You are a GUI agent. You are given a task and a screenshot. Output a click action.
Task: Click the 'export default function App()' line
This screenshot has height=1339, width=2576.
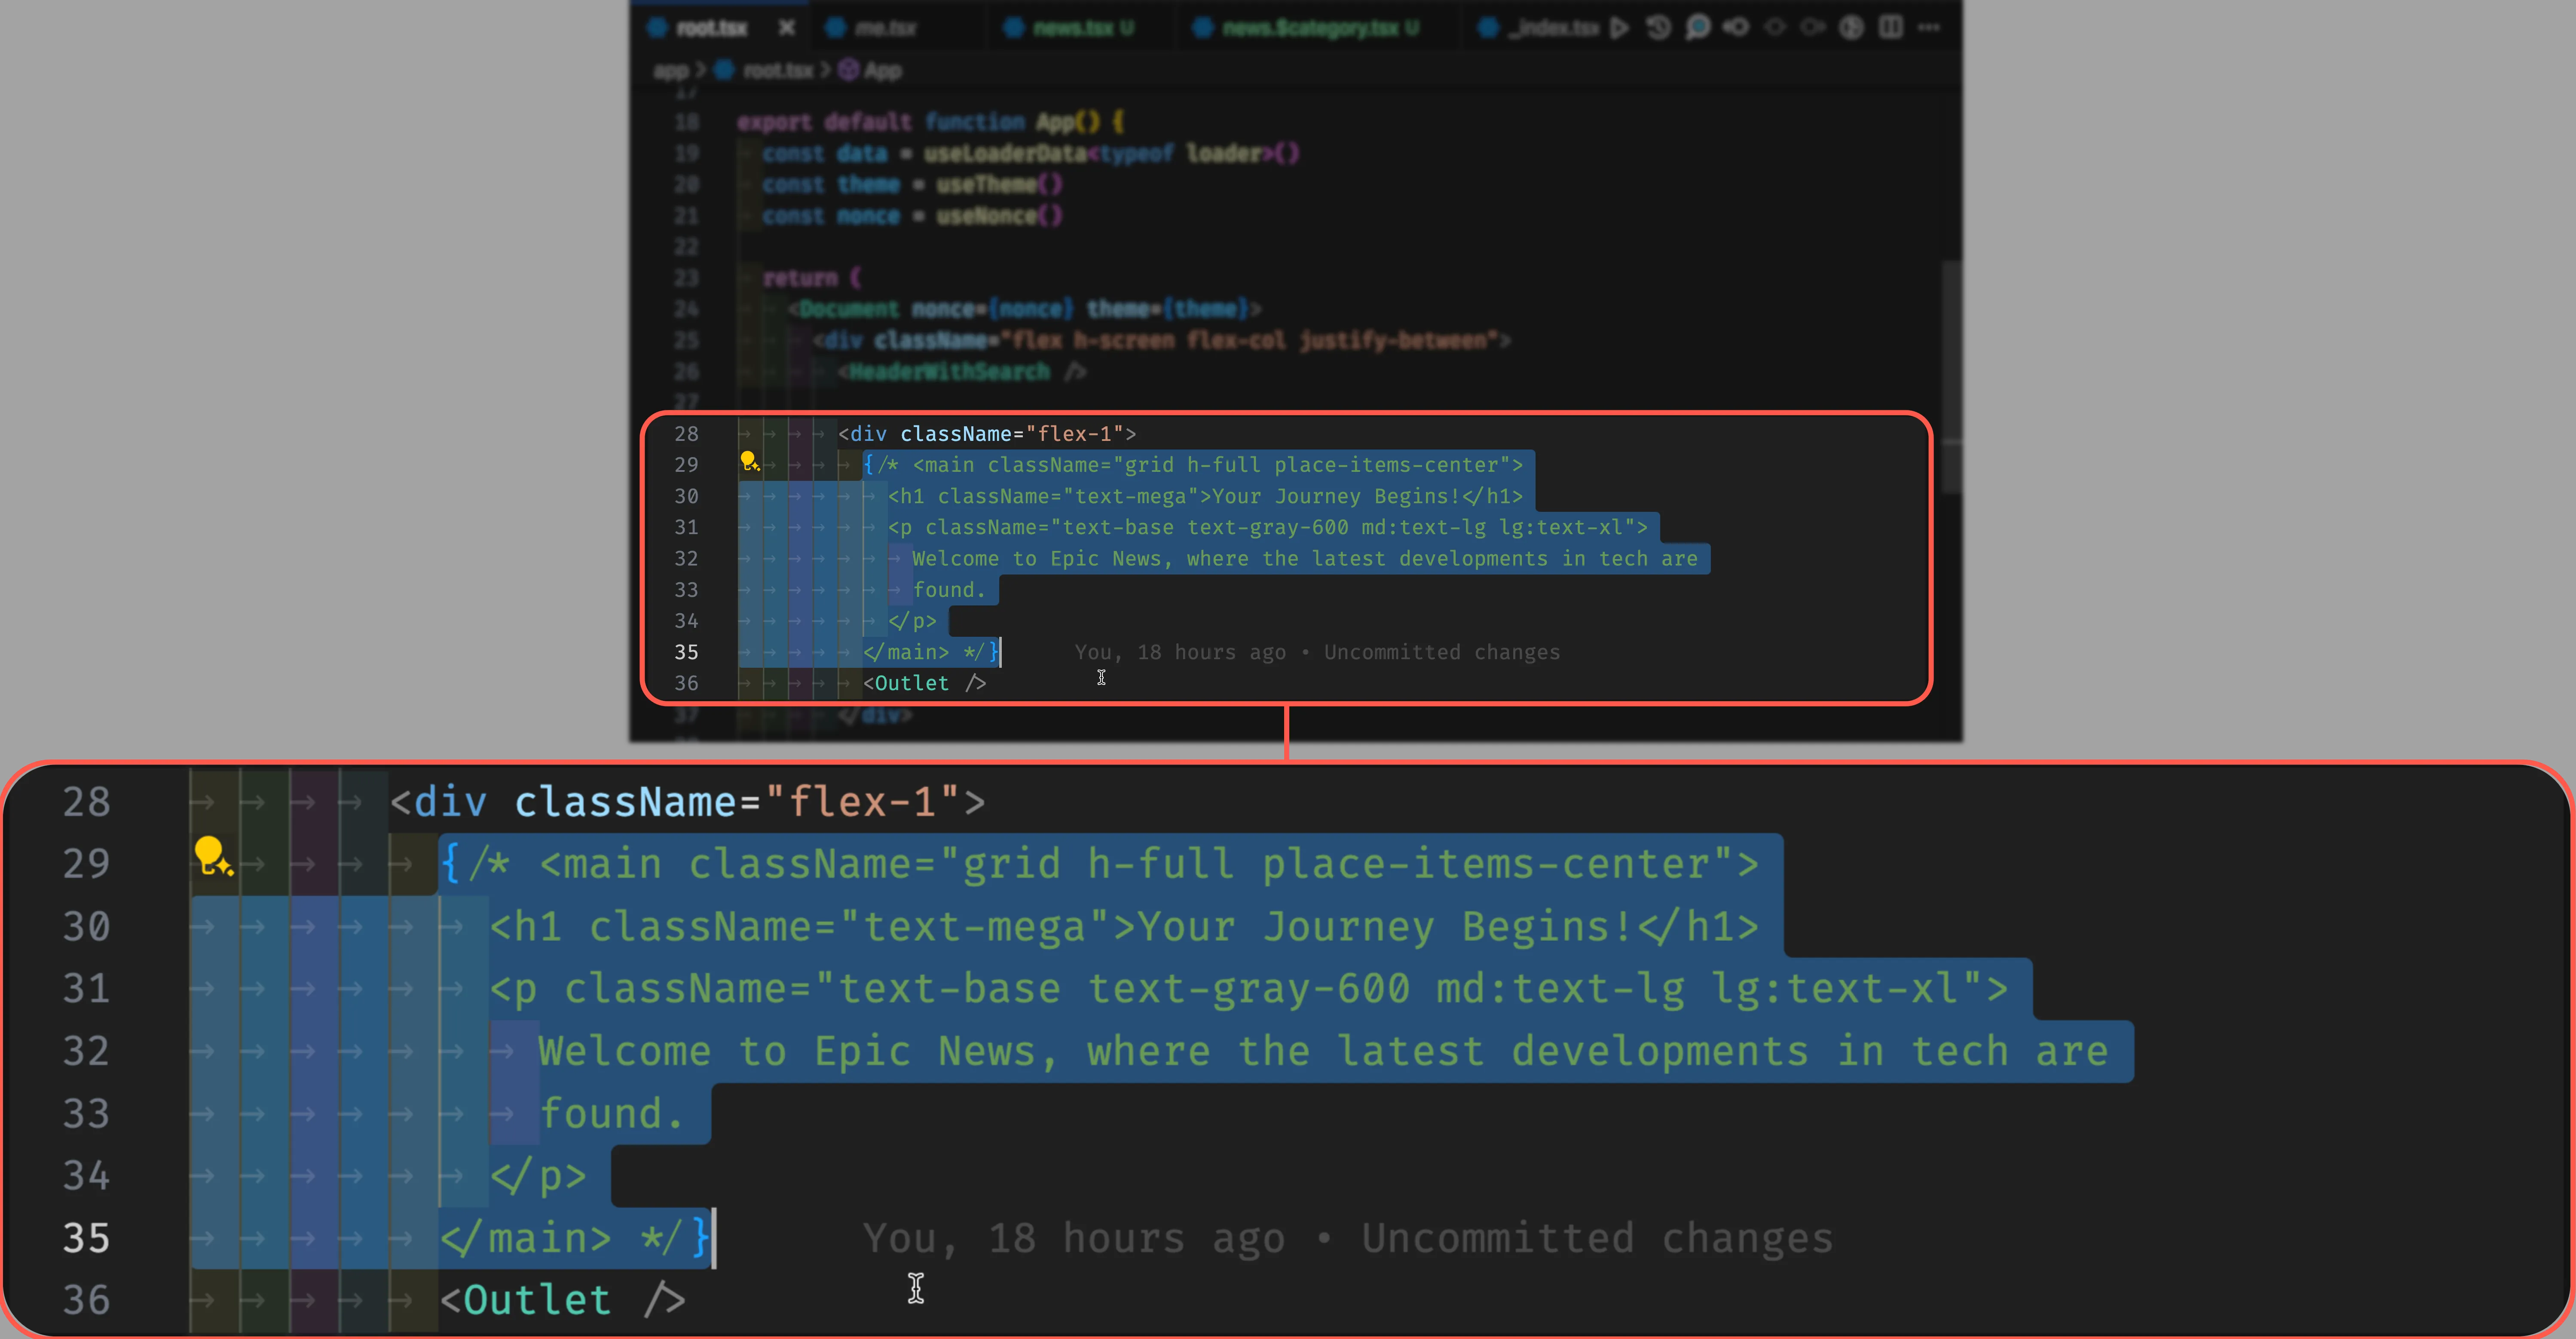pyautogui.click(x=931, y=122)
